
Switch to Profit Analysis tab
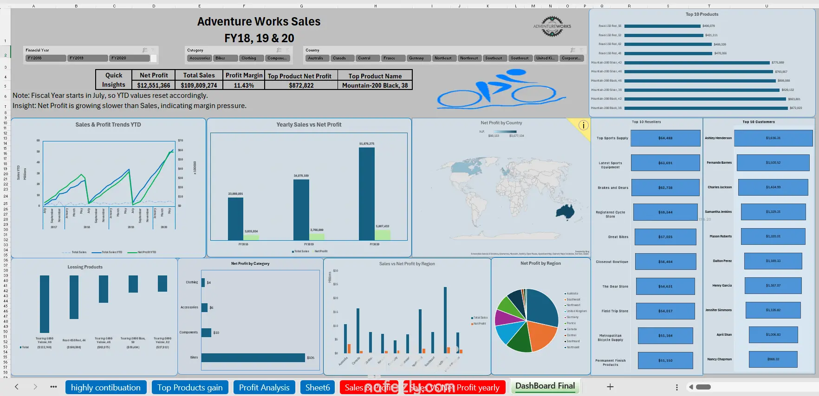tap(264, 388)
